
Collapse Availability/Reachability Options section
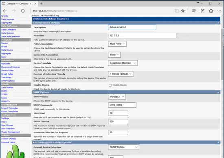[x=218, y=143]
